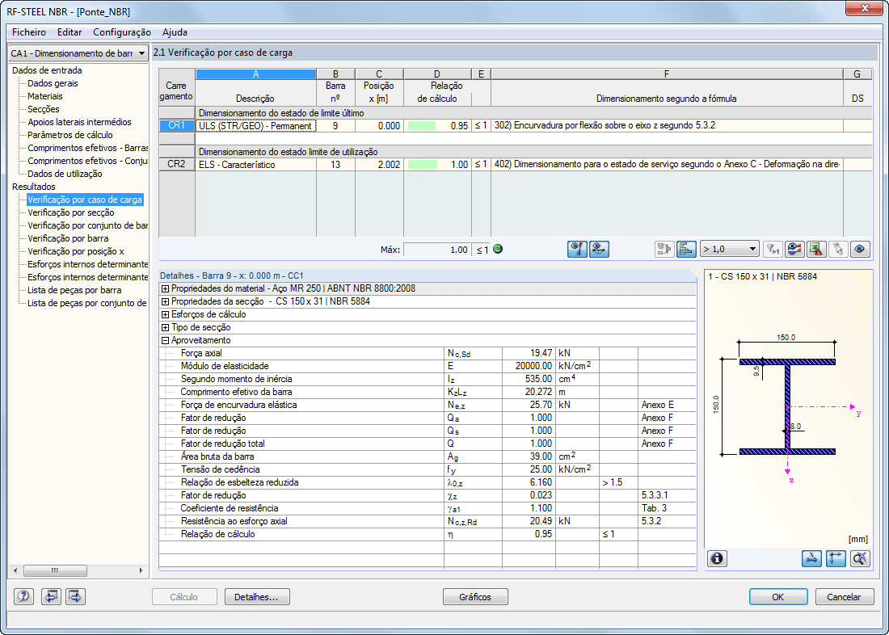Select 'Verificação por barra' tree item
The width and height of the screenshot is (889, 635).
pyautogui.click(x=68, y=238)
